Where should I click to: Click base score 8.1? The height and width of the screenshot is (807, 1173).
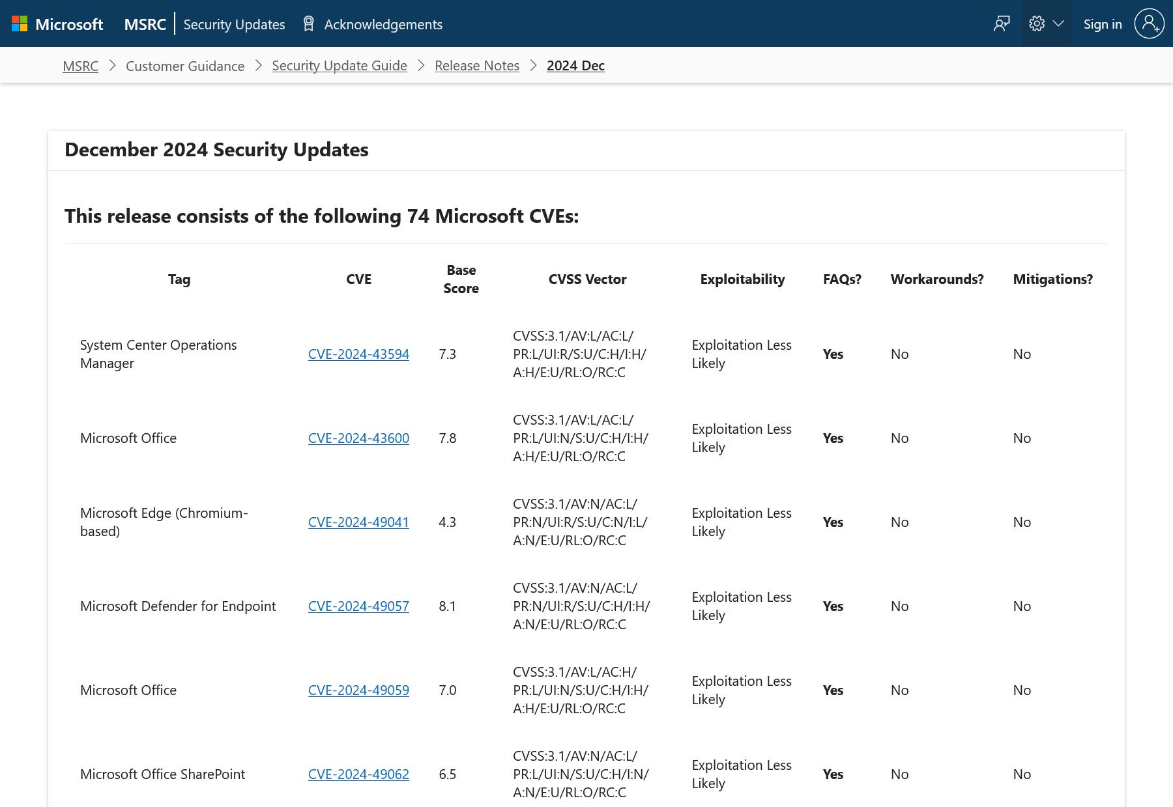pyautogui.click(x=448, y=606)
